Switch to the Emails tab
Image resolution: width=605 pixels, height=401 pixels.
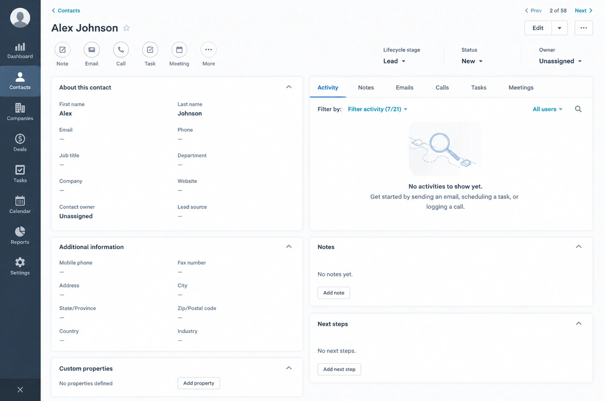pos(404,88)
